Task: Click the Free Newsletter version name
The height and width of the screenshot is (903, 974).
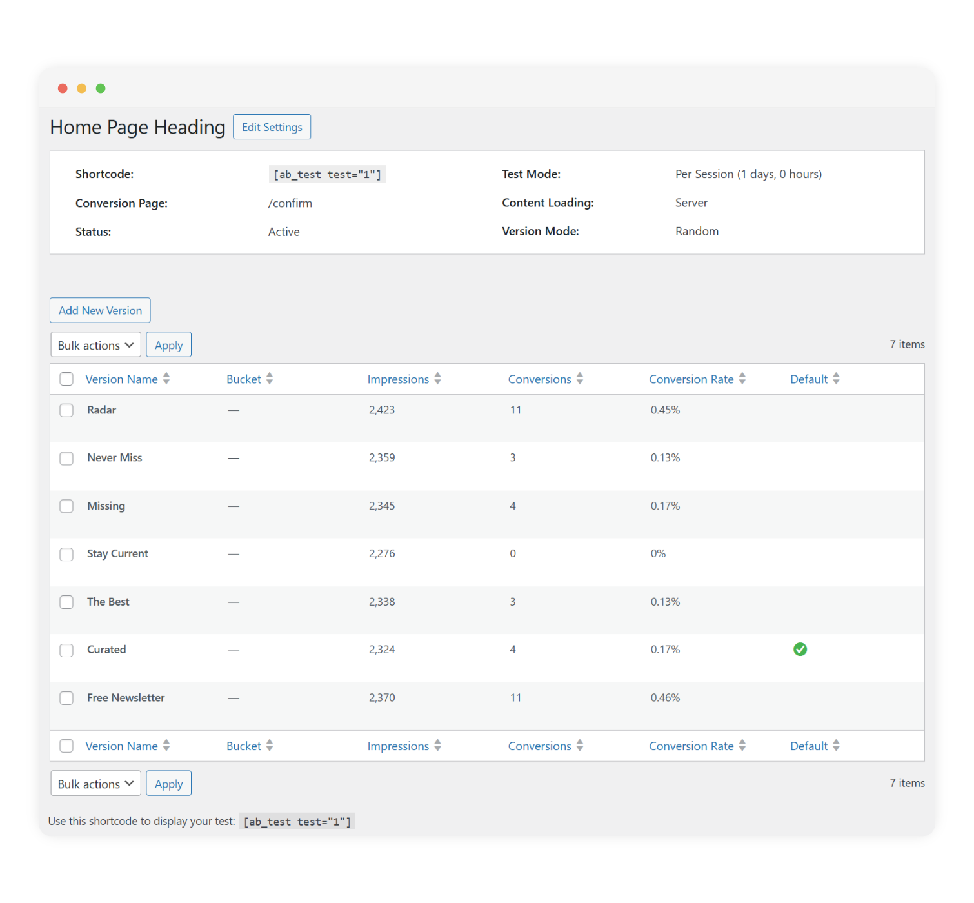Action: 126,698
